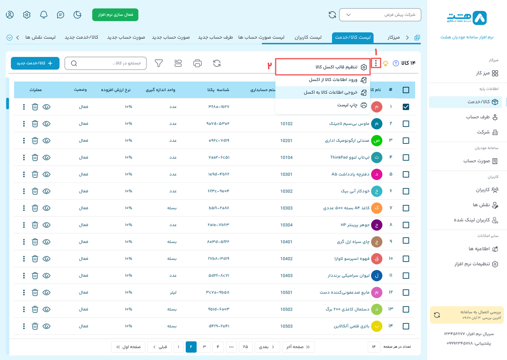
Task: Switch to the card/list layout view icon
Action: point(178,63)
